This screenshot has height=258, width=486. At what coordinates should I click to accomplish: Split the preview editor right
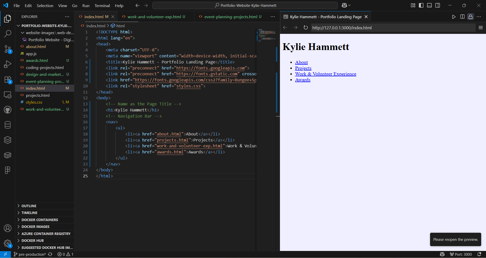coord(462,17)
